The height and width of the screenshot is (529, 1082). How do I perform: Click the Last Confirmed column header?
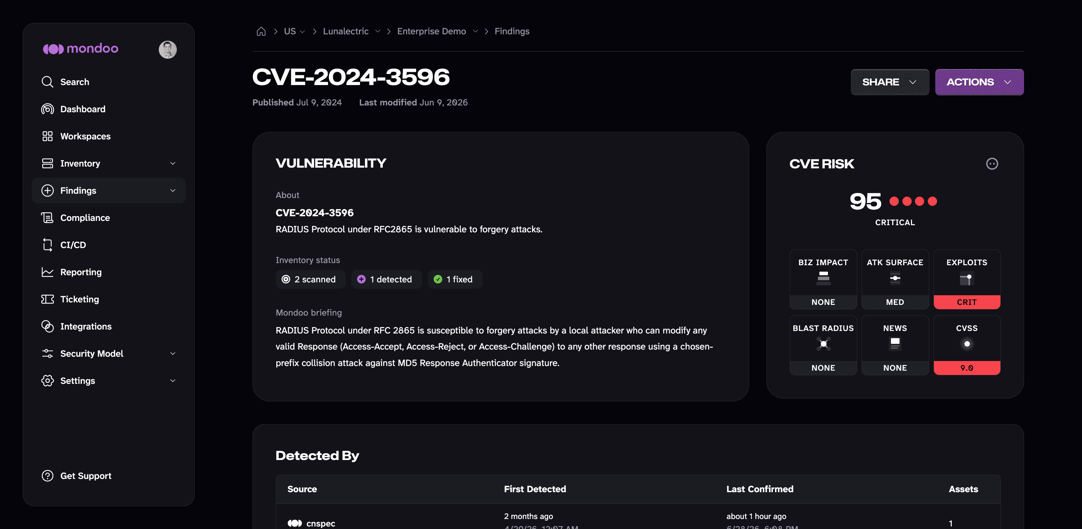tap(760, 489)
